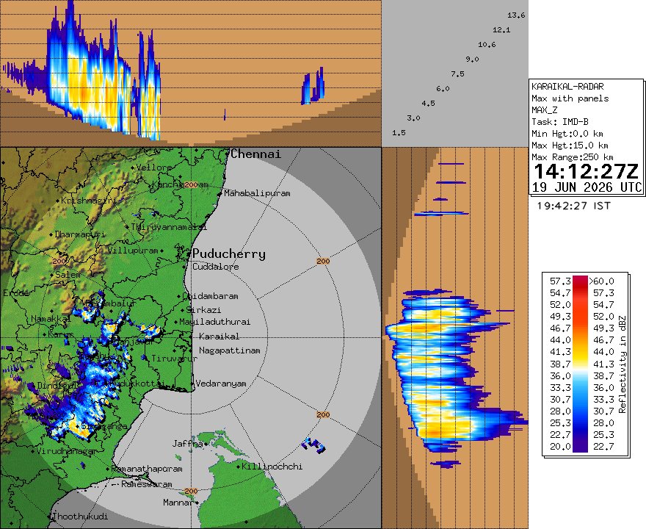Select the Puducherry label on map
Image resolution: width=646 pixels, height=529 pixels.
coord(228,253)
